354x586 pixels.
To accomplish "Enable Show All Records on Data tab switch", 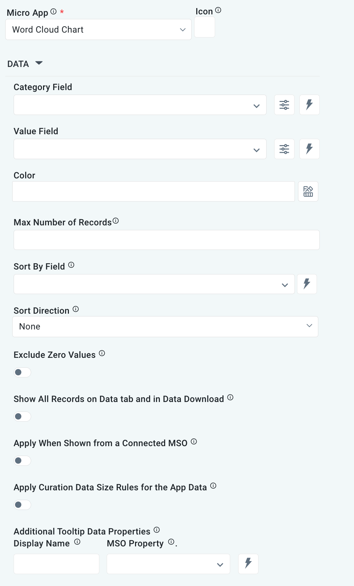I will pos(22,416).
